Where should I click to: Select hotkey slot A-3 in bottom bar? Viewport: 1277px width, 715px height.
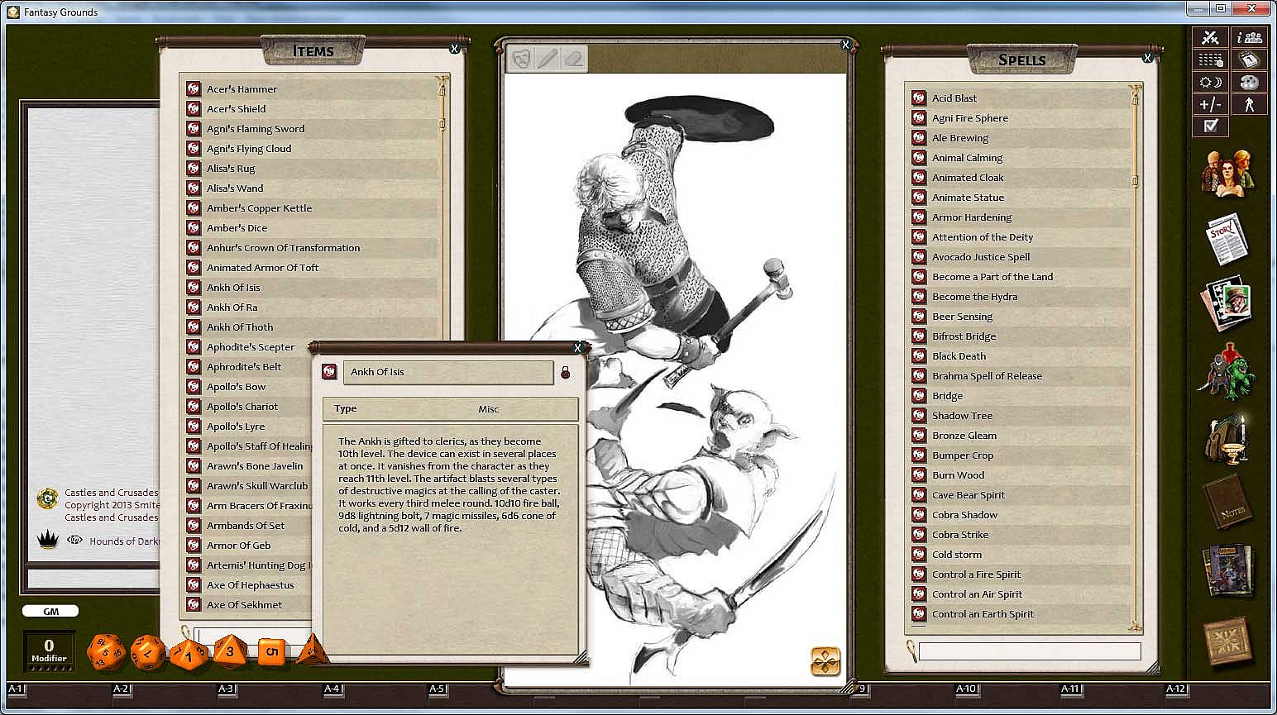pyautogui.click(x=226, y=689)
